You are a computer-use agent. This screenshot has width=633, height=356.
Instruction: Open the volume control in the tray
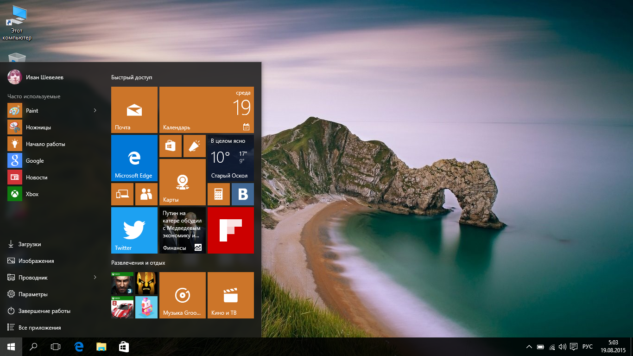(x=563, y=347)
